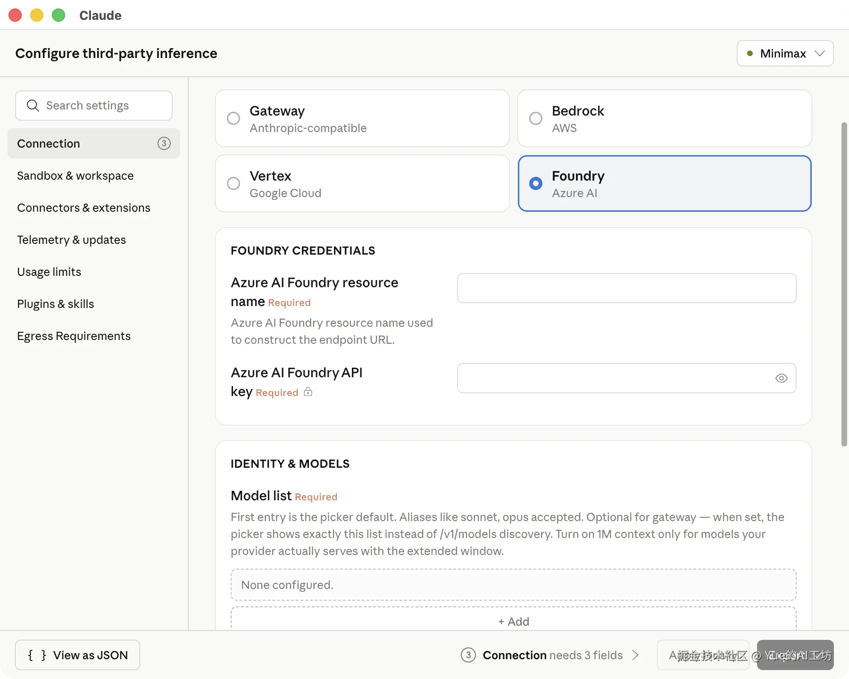Image resolution: width=849 pixels, height=679 pixels.
Task: Open the View as JSON button
Action: point(77,655)
